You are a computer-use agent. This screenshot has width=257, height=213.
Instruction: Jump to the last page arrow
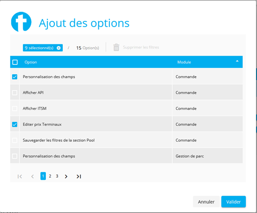point(79,177)
